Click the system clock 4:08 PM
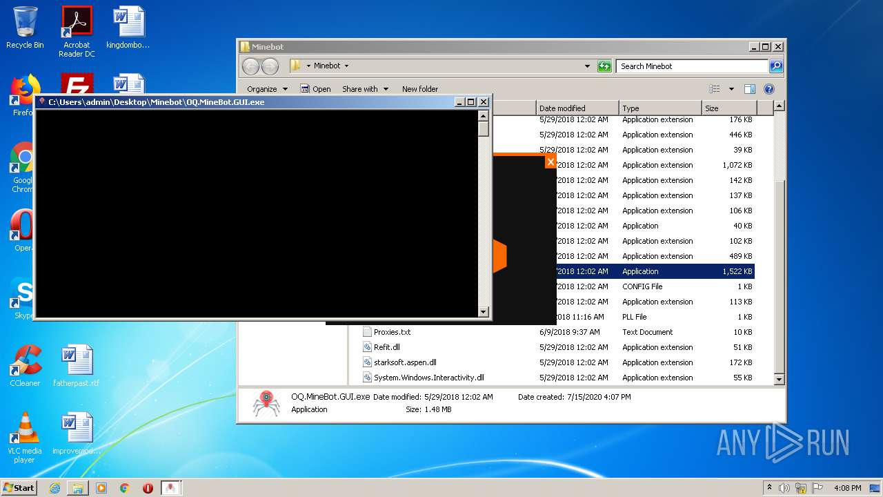883x497 pixels. (x=847, y=488)
